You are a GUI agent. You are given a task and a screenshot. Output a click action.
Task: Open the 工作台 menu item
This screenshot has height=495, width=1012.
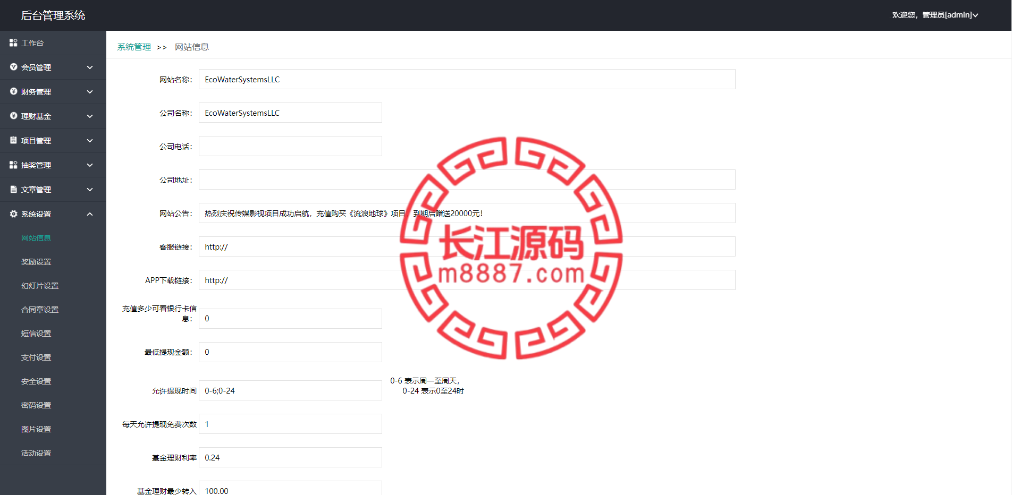click(53, 43)
